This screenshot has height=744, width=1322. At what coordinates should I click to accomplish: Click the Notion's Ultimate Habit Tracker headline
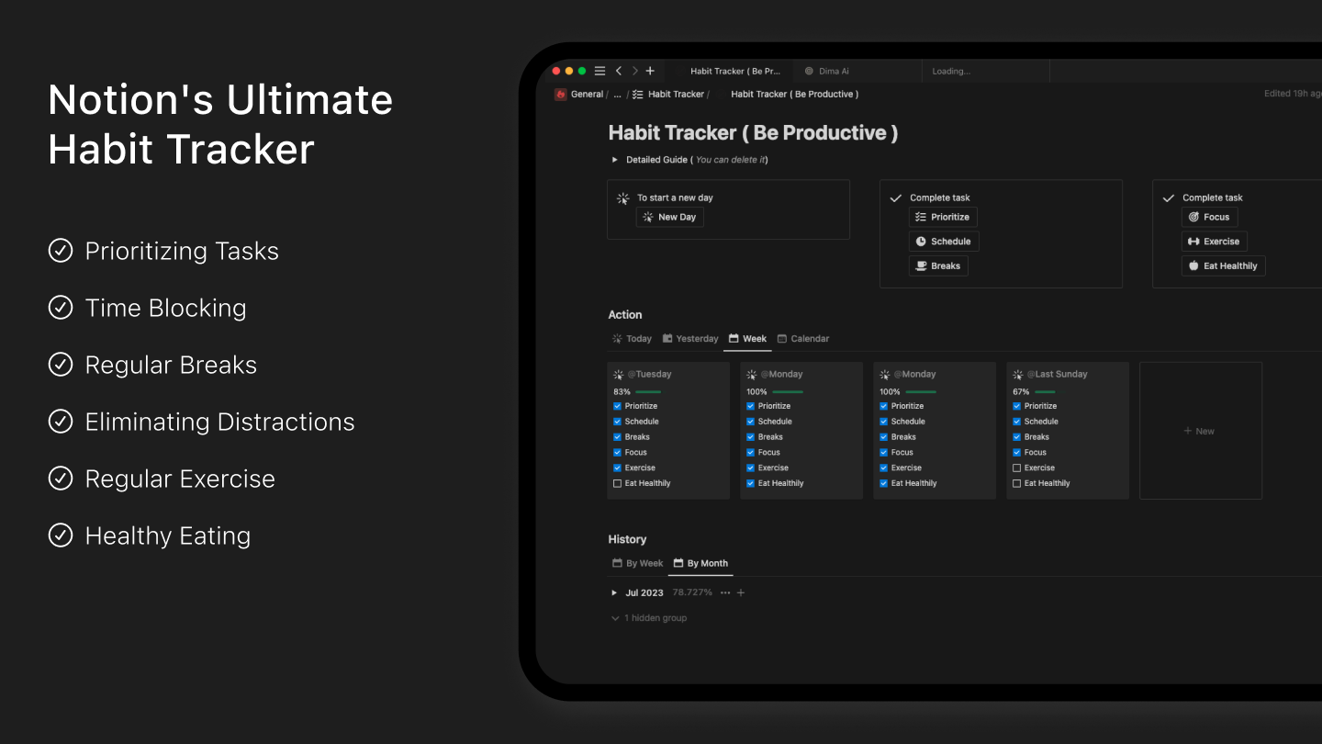(220, 124)
